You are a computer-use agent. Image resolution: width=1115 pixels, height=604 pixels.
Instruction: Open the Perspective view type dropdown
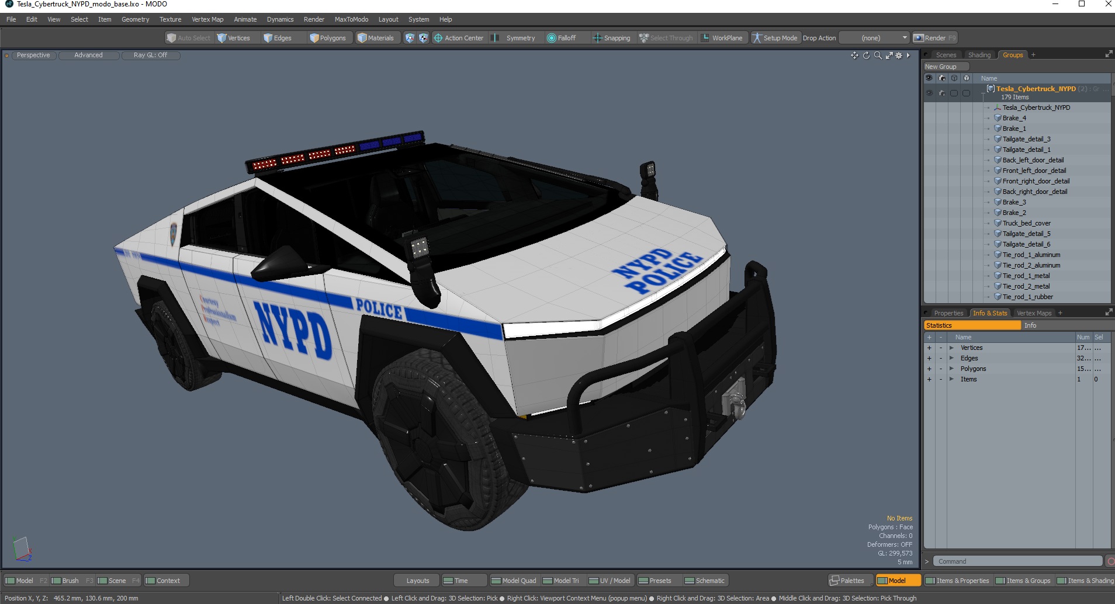coord(33,55)
